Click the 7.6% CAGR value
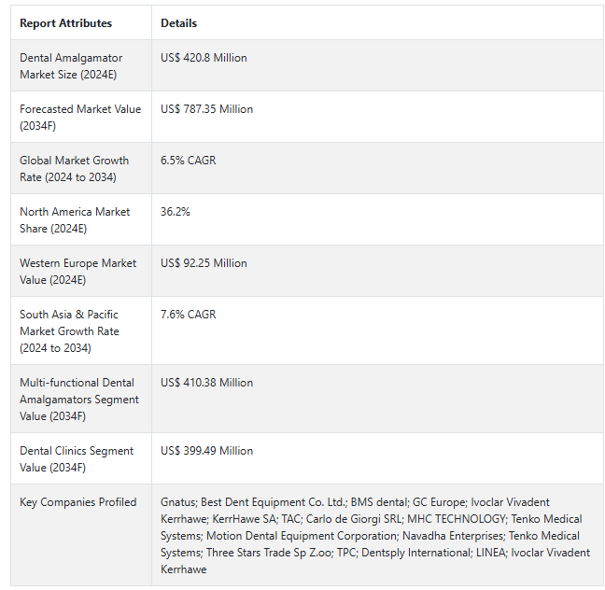This screenshot has width=605, height=590. coord(188,315)
